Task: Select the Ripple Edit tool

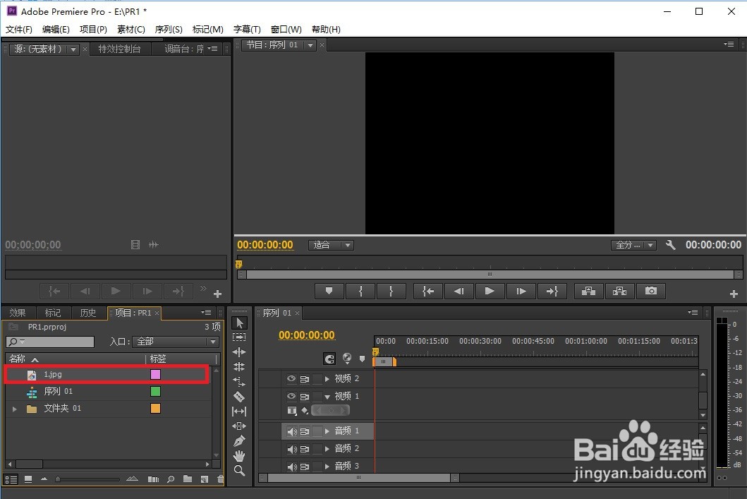Action: [x=239, y=351]
